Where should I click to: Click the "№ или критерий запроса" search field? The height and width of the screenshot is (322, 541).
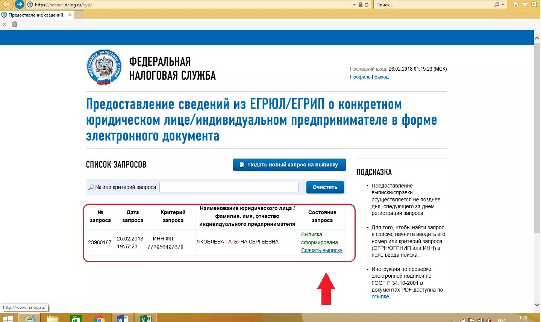[x=229, y=187]
